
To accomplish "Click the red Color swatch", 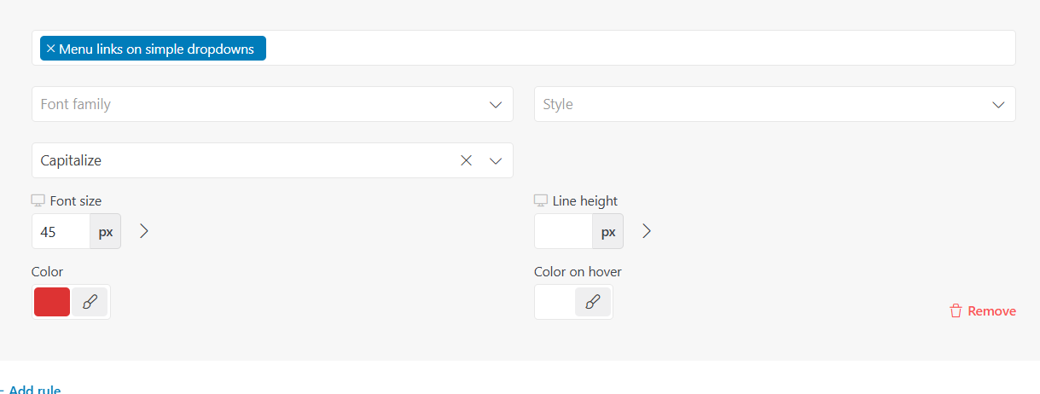I will click(52, 302).
